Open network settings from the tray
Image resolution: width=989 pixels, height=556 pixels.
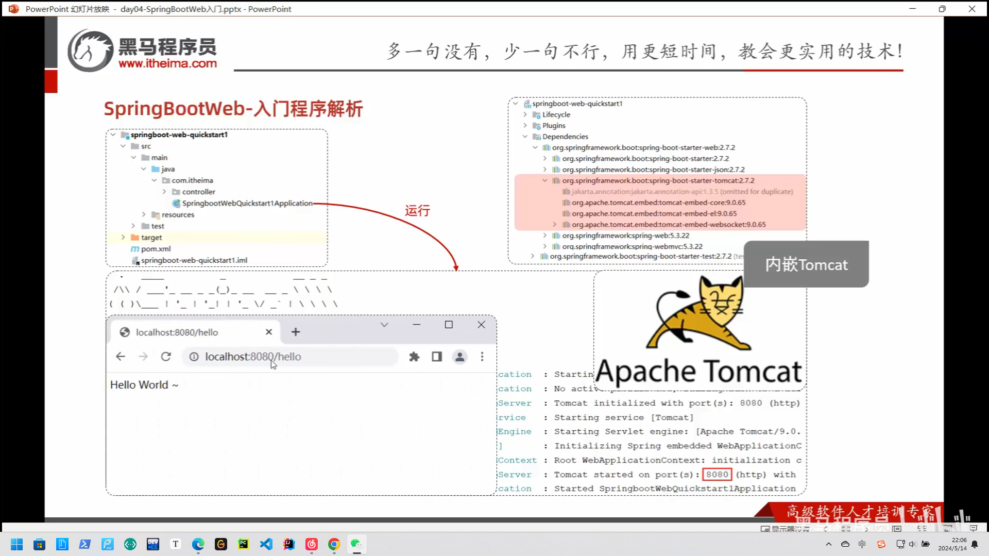click(900, 544)
